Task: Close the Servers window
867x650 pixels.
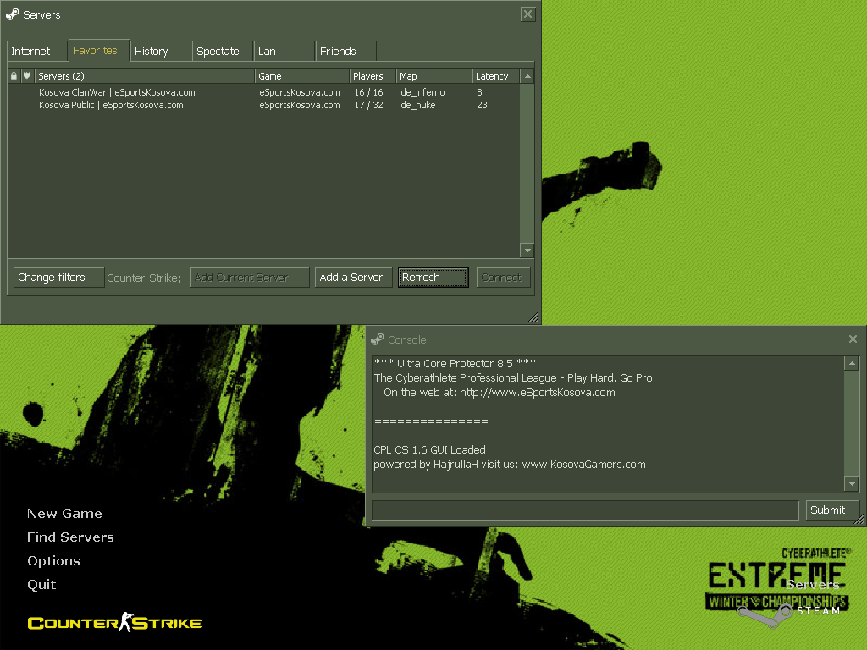Action: (527, 14)
